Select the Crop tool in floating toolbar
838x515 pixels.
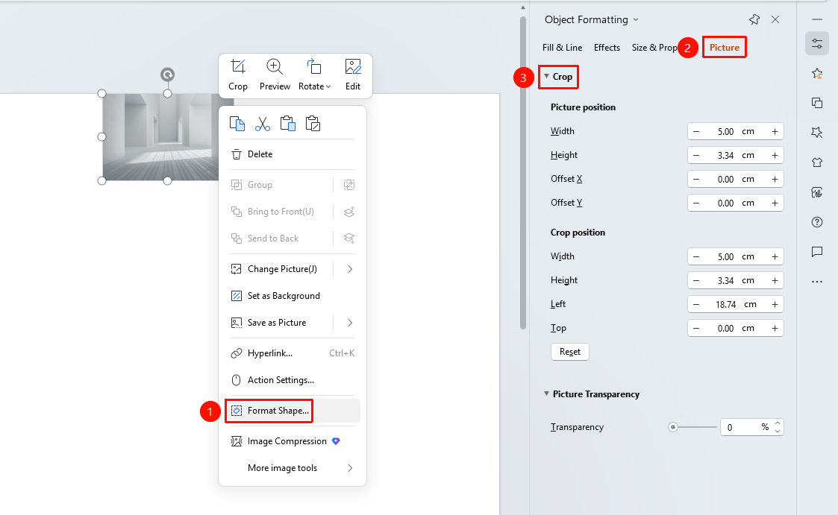[x=238, y=75]
